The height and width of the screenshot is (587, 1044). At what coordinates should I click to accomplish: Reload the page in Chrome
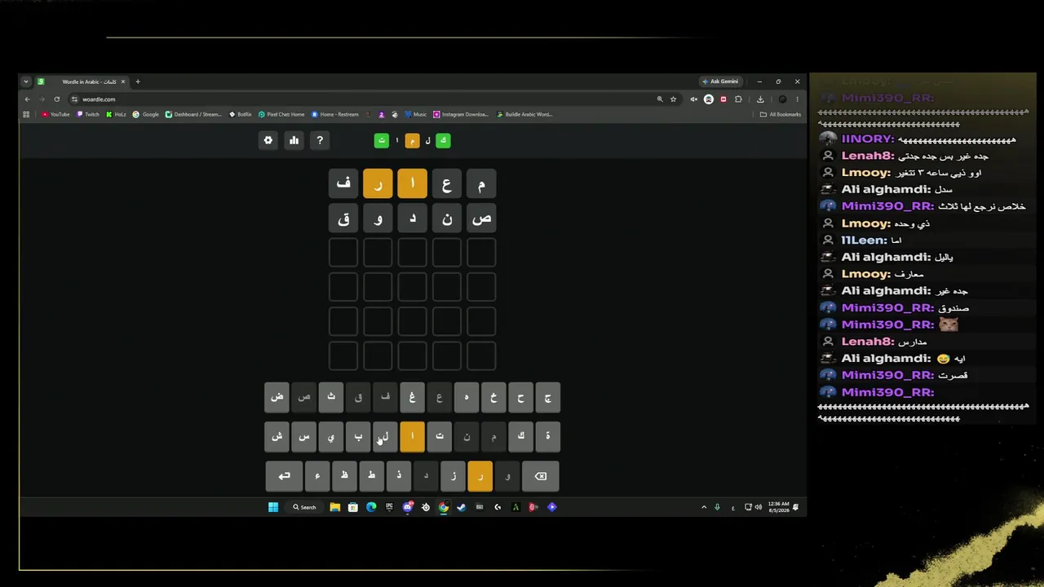click(x=57, y=99)
